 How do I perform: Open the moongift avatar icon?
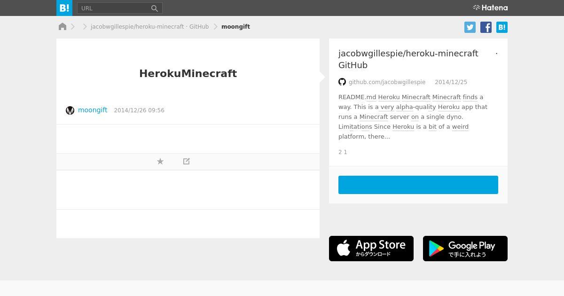pos(70,110)
